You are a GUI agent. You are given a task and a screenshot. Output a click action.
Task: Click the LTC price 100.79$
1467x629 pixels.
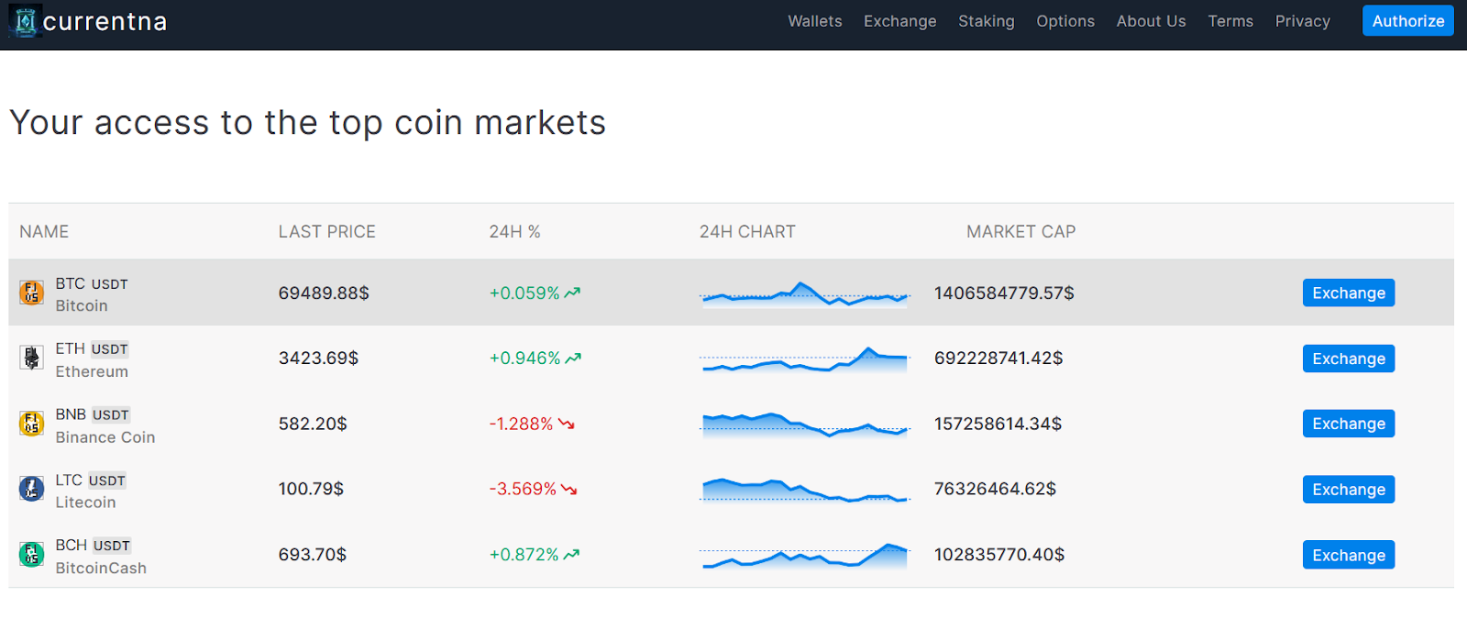(x=311, y=490)
